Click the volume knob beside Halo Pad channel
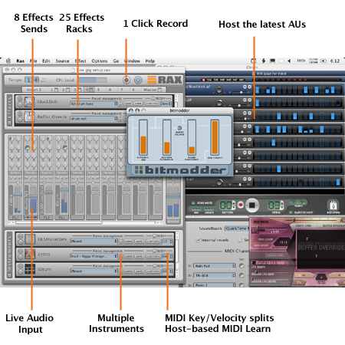 click(242, 266)
